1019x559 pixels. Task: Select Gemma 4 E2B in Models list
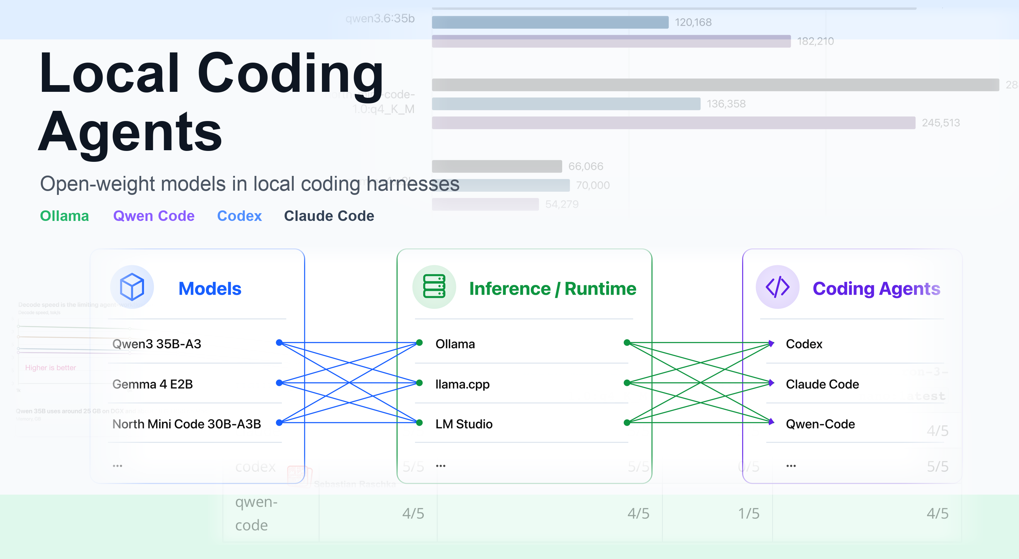(x=152, y=384)
